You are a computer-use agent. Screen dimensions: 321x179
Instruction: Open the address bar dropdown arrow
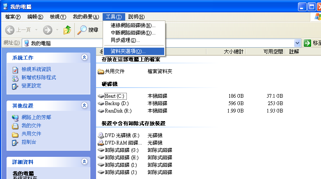point(297,43)
